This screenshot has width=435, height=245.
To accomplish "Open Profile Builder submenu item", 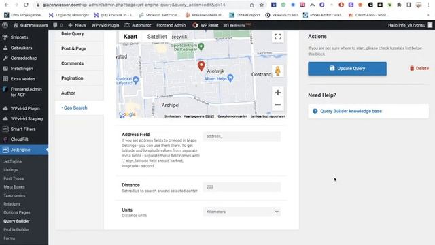I will coord(16,229).
